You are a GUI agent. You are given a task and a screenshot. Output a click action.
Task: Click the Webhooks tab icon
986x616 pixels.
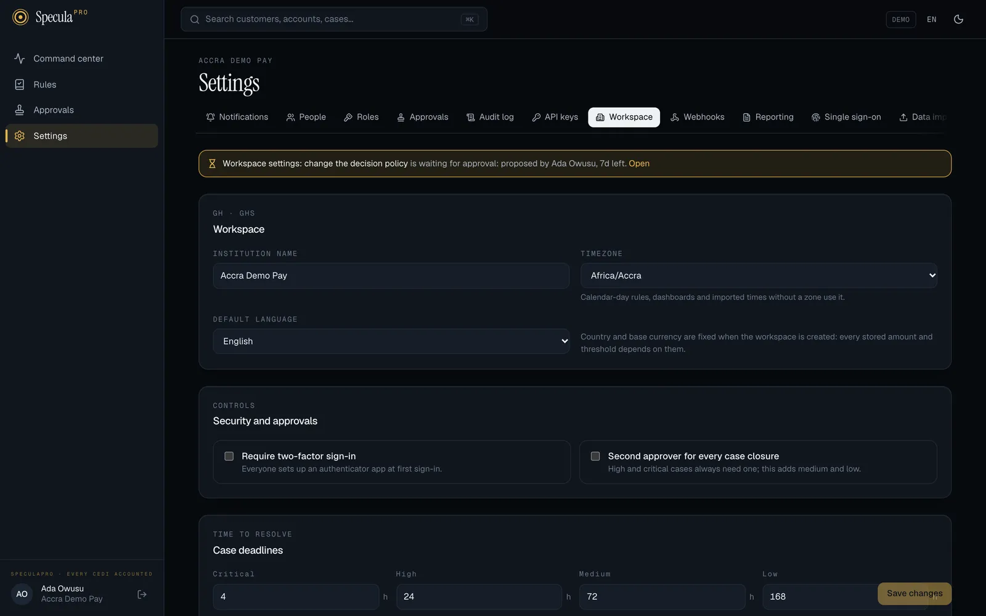tap(675, 117)
